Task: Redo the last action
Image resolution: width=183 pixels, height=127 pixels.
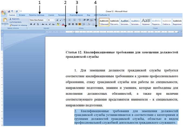Action: 17,11
